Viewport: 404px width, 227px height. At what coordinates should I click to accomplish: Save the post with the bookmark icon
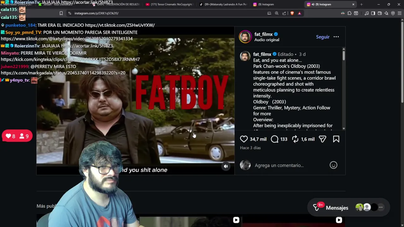pyautogui.click(x=336, y=139)
